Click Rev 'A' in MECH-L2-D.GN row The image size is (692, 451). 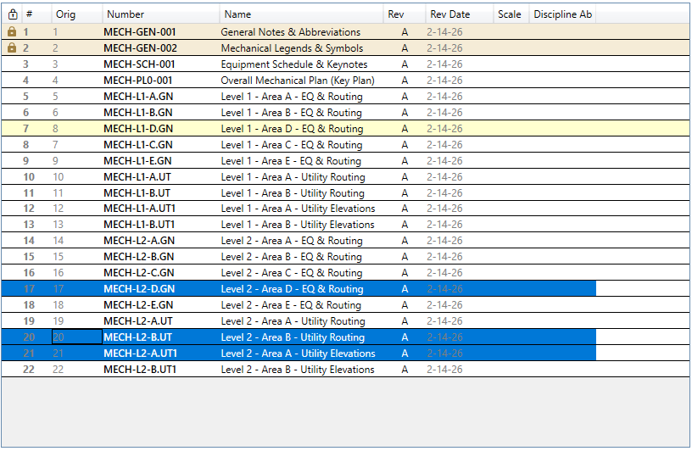[x=405, y=288]
